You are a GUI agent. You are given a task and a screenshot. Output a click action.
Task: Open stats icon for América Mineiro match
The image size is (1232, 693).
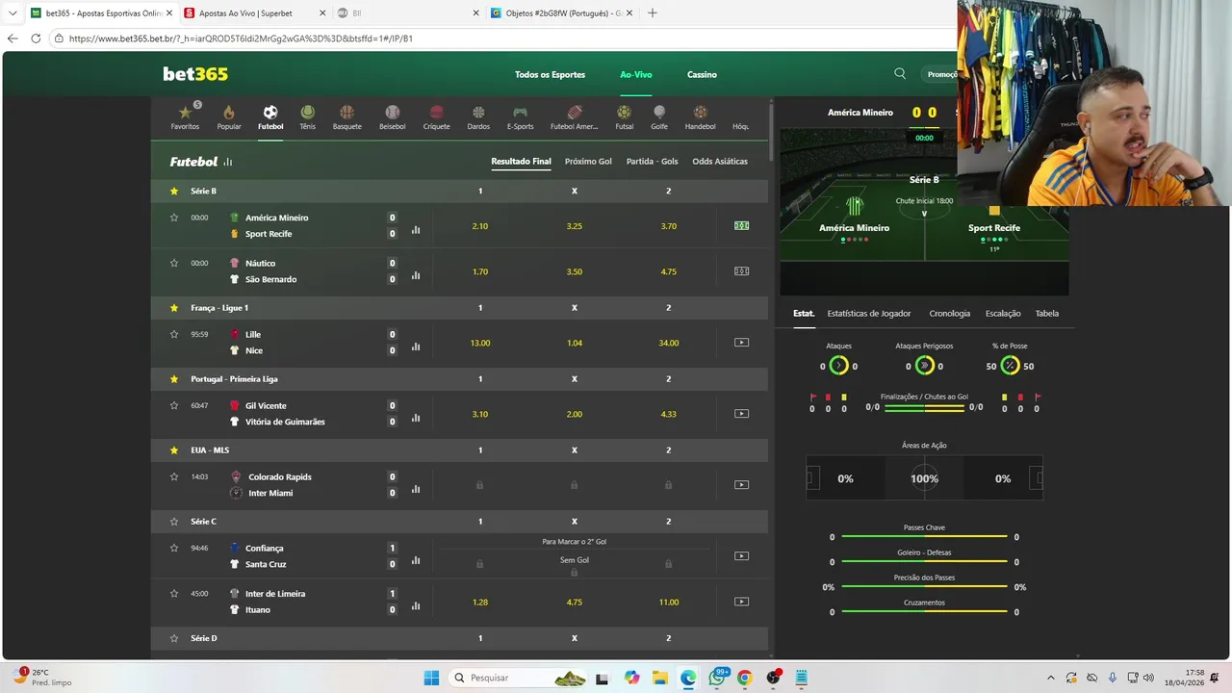coord(416,230)
